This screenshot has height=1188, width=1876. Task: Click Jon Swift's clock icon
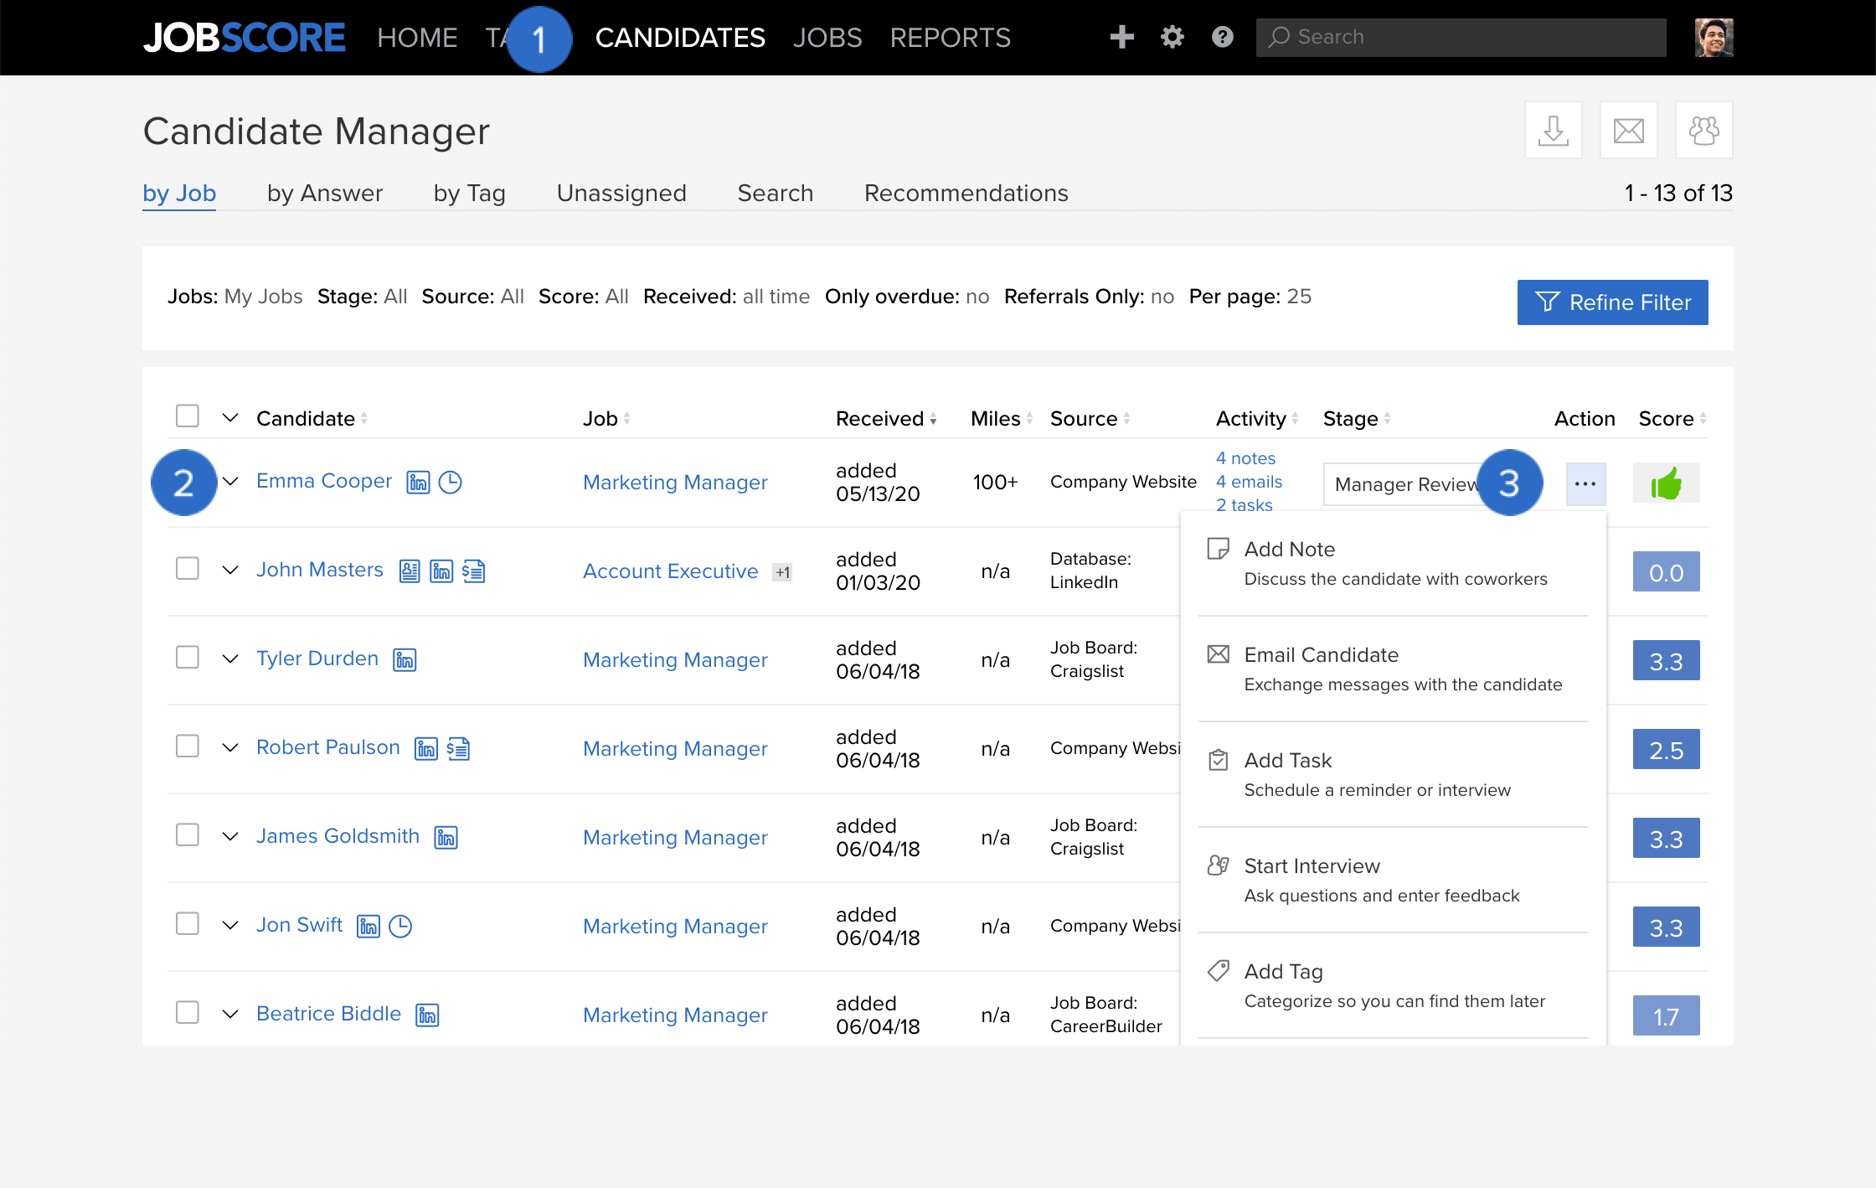pyautogui.click(x=401, y=927)
